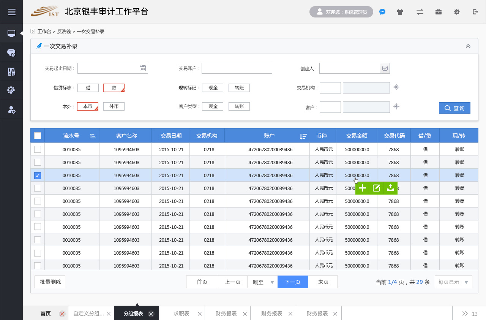The height and width of the screenshot is (320, 486).
Task: Select the monitor workspace icon in sidebar
Action: click(x=11, y=33)
